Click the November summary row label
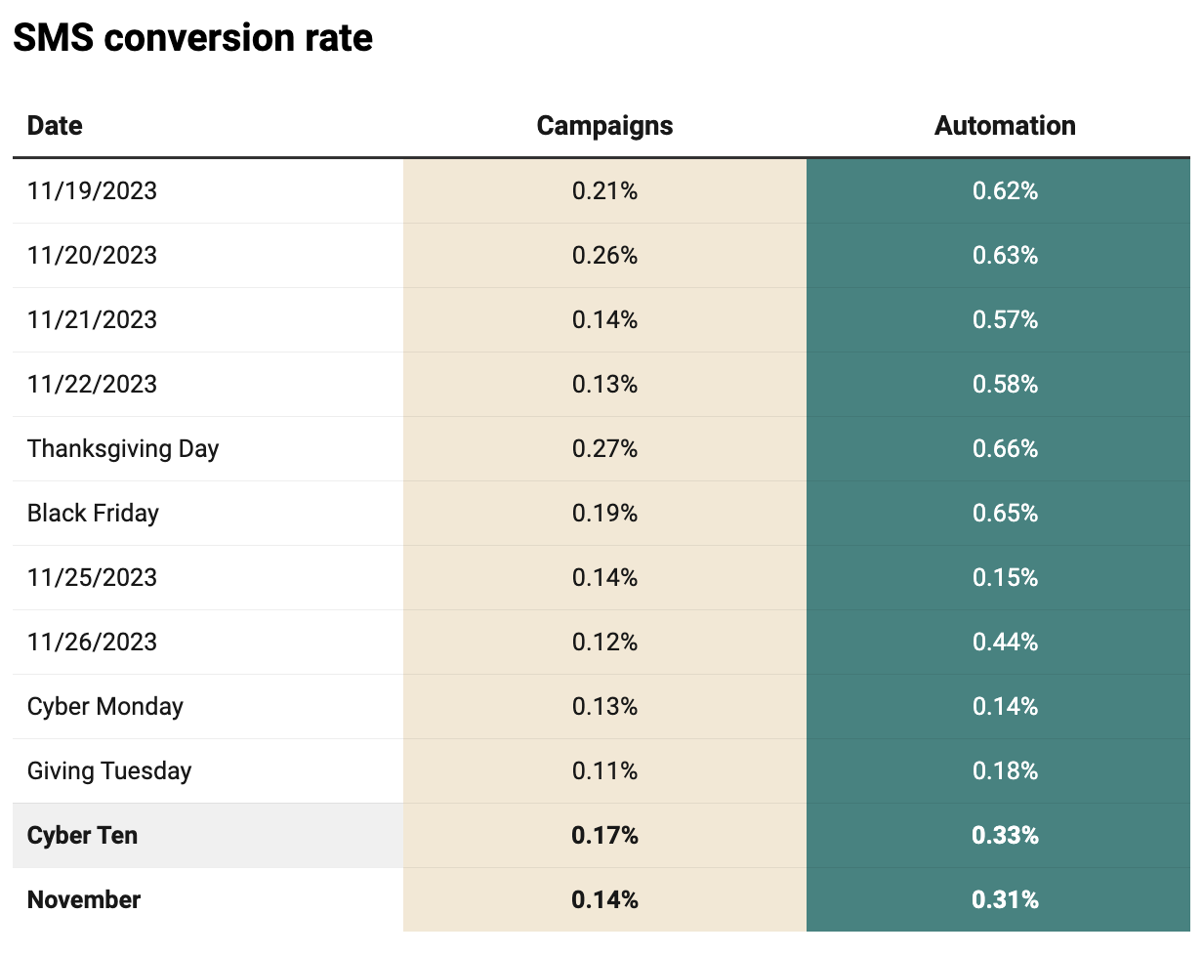This screenshot has height=955, width=1203. tap(84, 899)
